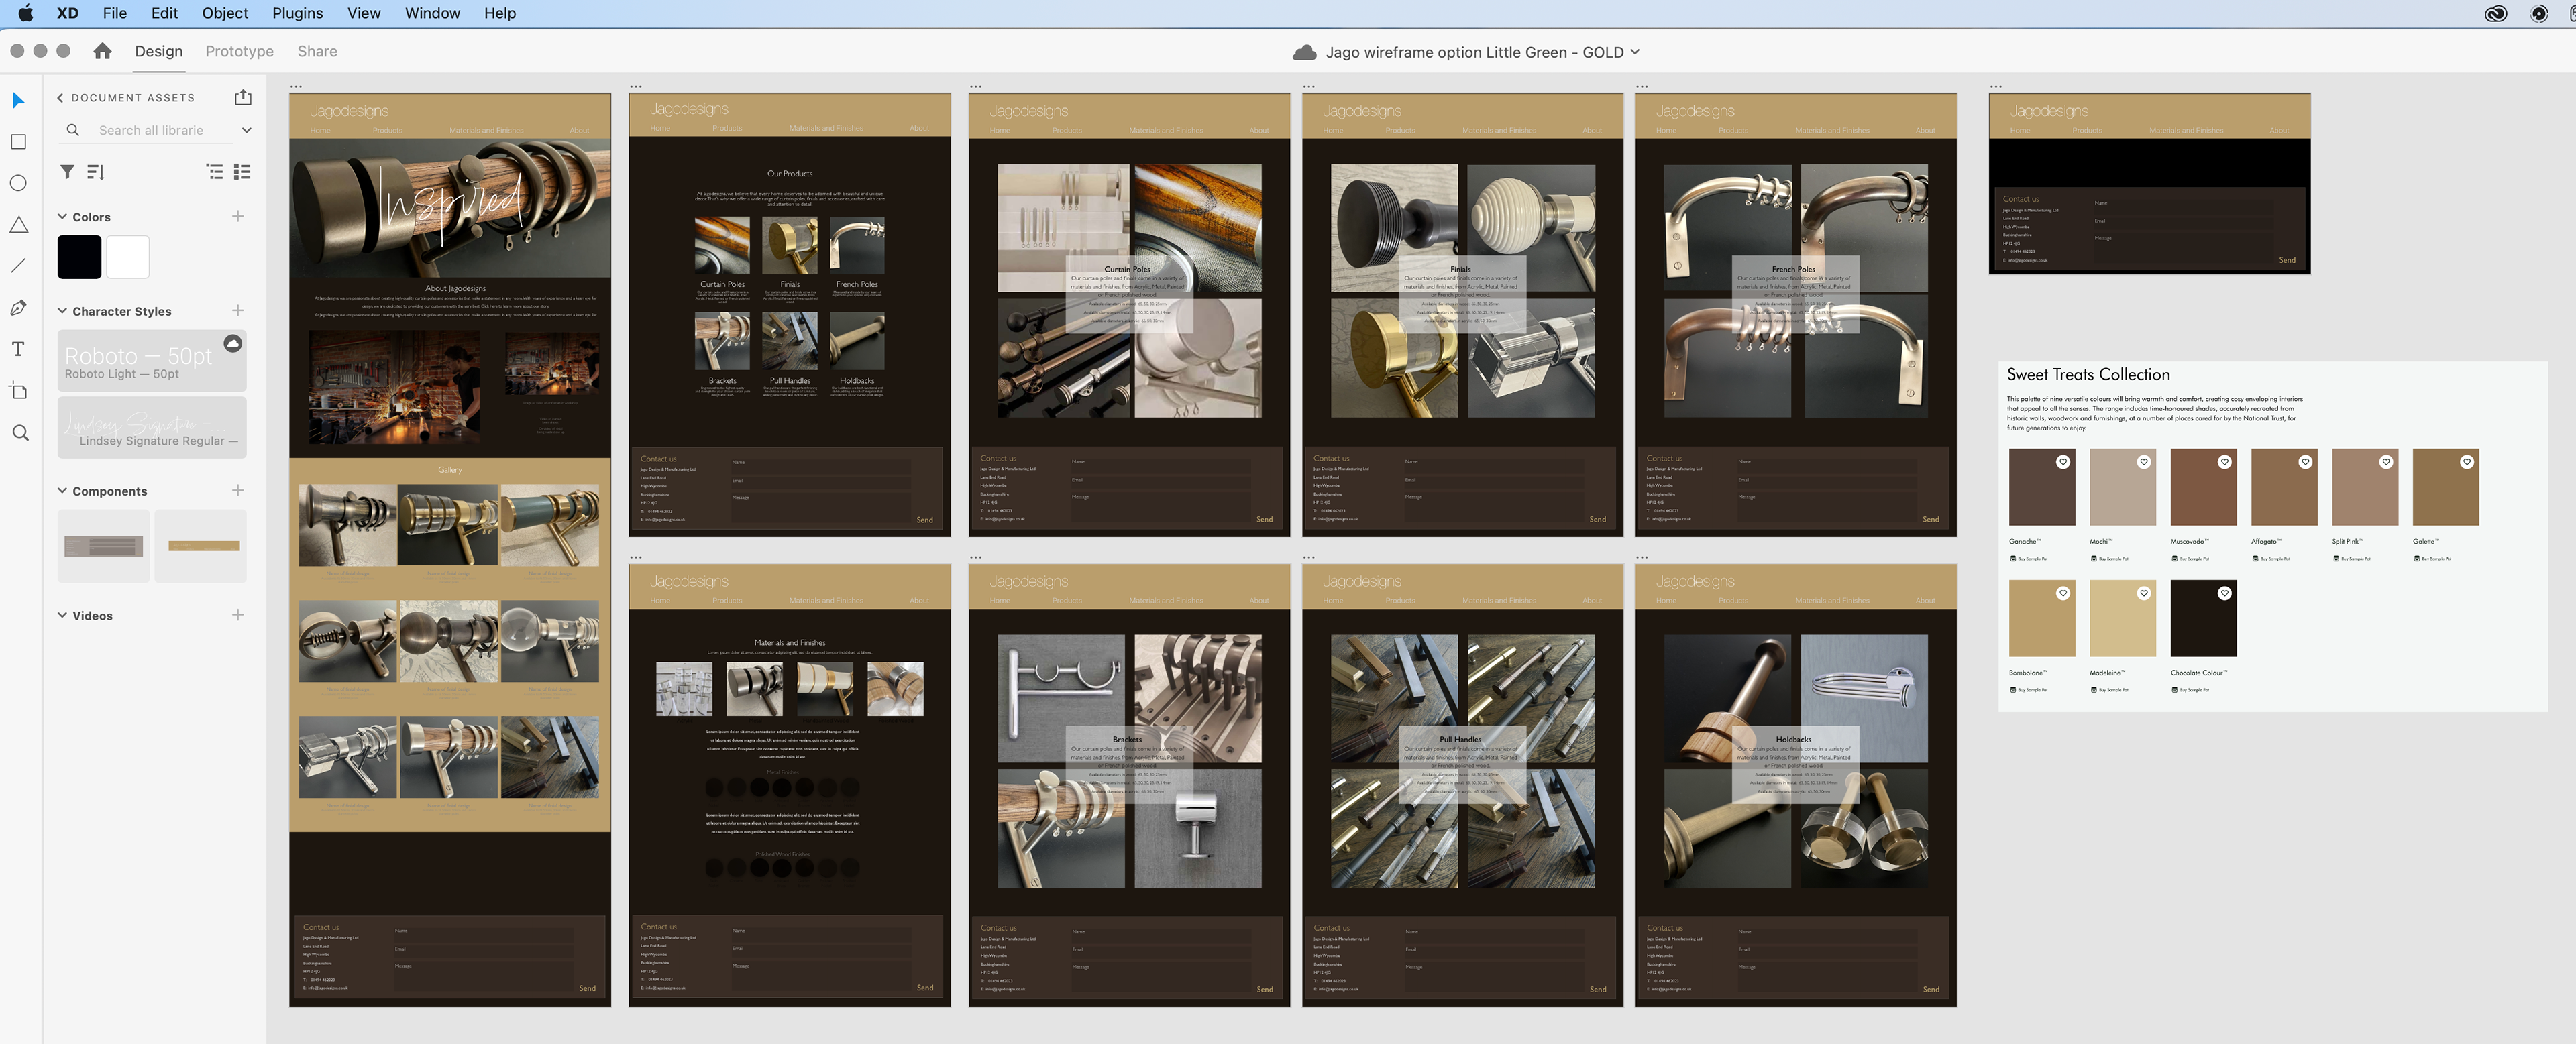Image resolution: width=2576 pixels, height=1044 pixels.
Task: Favorite the Chocolate Colour swatch heart
Action: (x=2225, y=593)
